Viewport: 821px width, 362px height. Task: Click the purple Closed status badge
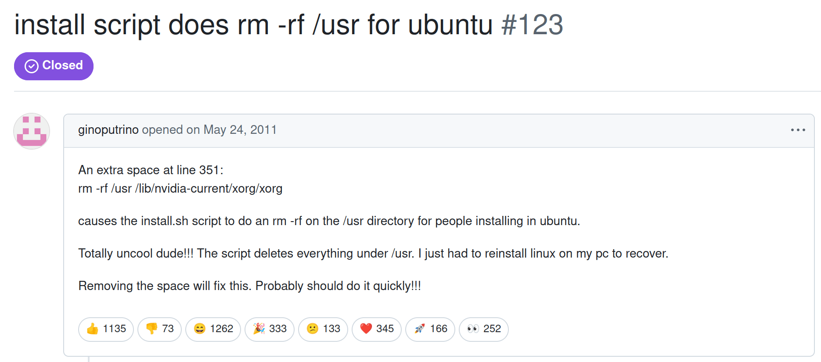tap(54, 66)
